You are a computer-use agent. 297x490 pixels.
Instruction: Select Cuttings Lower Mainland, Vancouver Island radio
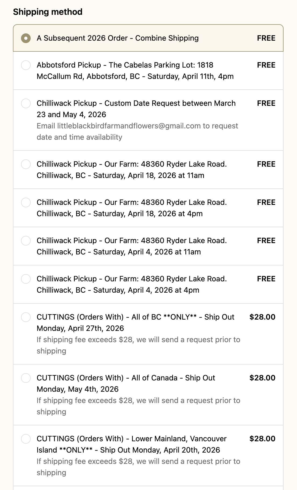26,439
